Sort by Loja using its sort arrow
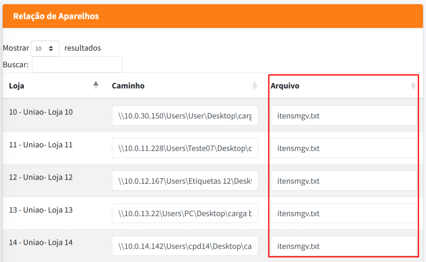Viewport: 426px width, 262px height. point(96,85)
